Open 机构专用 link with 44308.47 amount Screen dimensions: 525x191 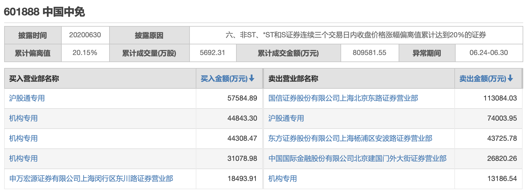23,138
